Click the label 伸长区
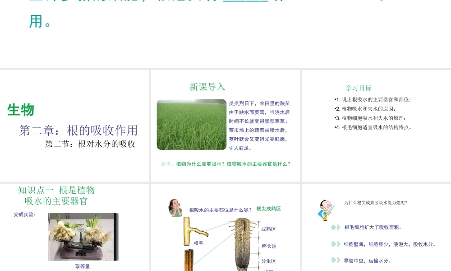 (x=269, y=246)
